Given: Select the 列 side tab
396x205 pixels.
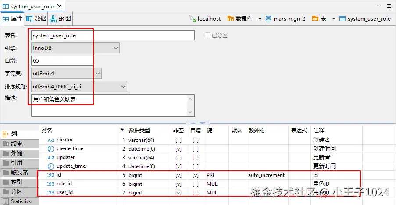Looking at the screenshot, I should pyautogui.click(x=19, y=134).
